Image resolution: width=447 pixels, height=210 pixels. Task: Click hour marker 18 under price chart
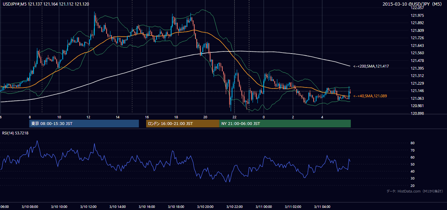176,117
